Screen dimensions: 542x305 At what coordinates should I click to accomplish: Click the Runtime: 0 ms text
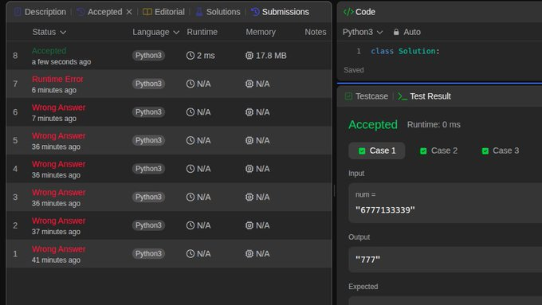tap(434, 125)
